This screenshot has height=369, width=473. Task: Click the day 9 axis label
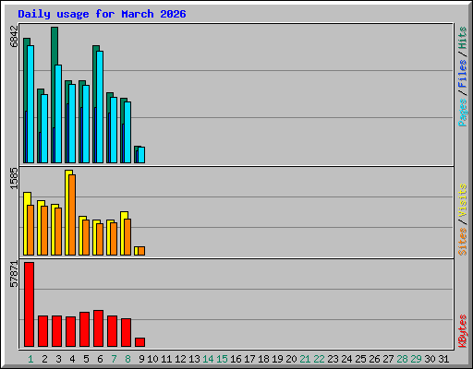point(141,359)
